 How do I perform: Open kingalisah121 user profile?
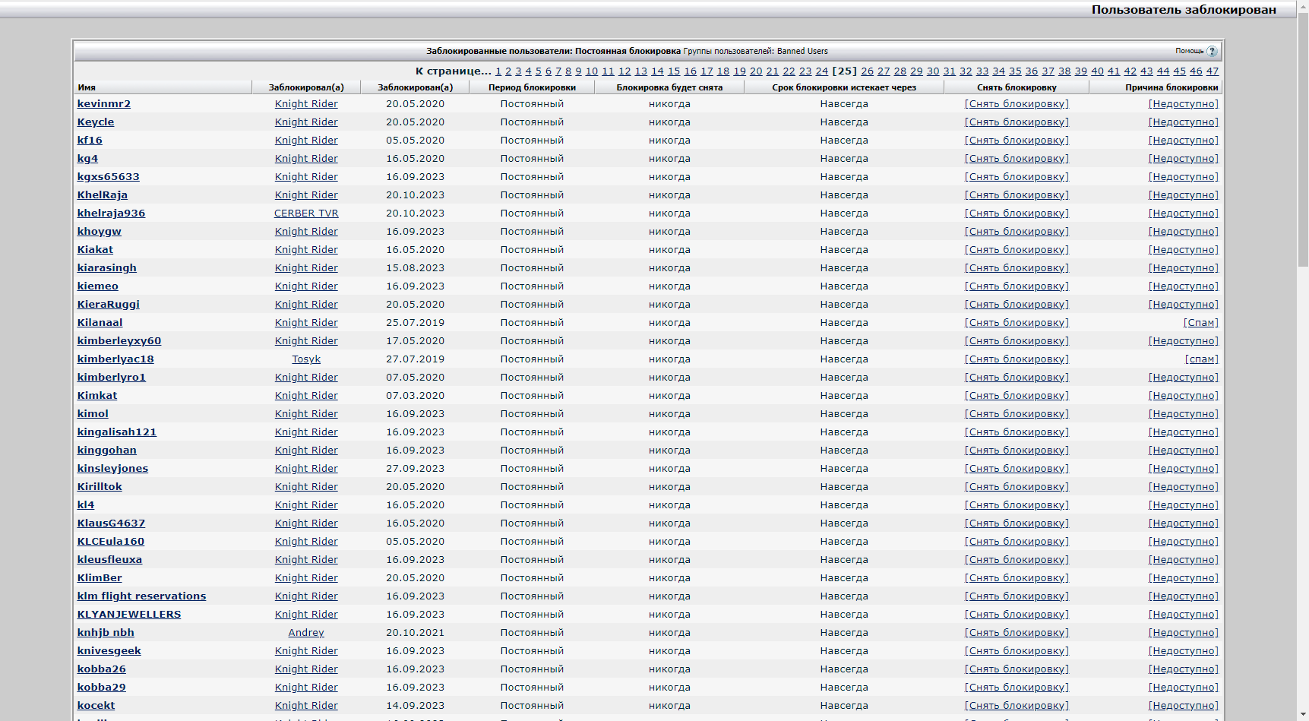116,432
